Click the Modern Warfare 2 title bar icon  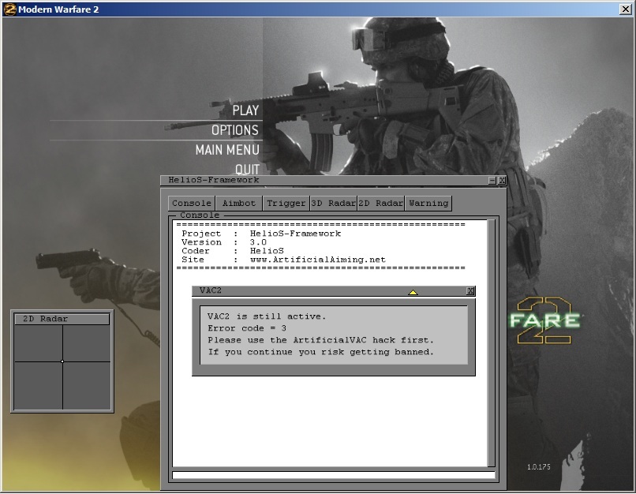(x=9, y=9)
